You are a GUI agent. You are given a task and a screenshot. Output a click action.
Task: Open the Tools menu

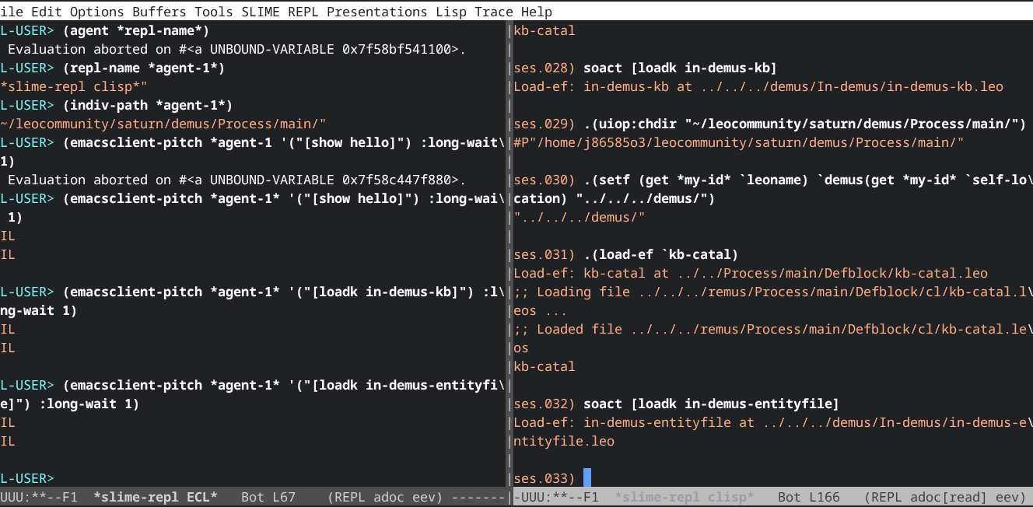pyautogui.click(x=214, y=12)
